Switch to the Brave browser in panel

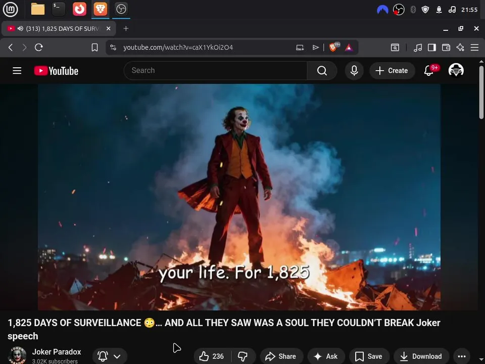pyautogui.click(x=100, y=9)
